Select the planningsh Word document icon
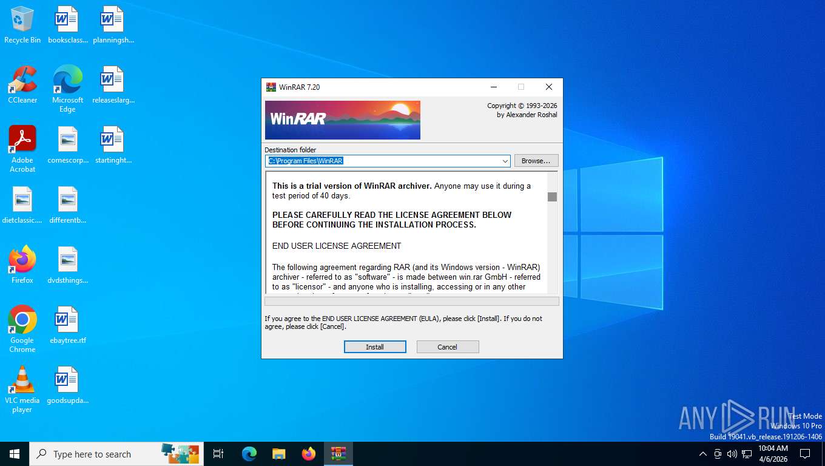The image size is (825, 466). [x=113, y=25]
